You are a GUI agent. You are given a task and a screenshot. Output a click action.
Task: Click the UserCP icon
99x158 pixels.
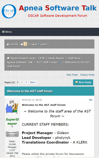[x=39, y=44]
